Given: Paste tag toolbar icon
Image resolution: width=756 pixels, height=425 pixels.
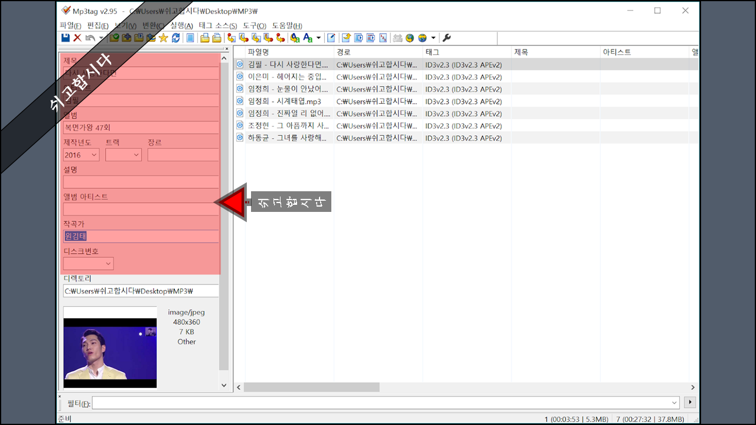Looking at the screenshot, I should (x=217, y=38).
